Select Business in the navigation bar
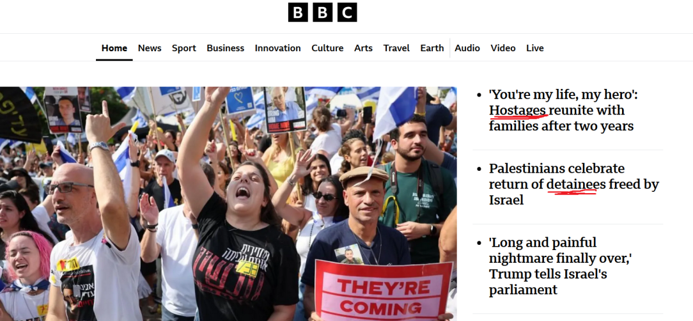 pos(226,48)
